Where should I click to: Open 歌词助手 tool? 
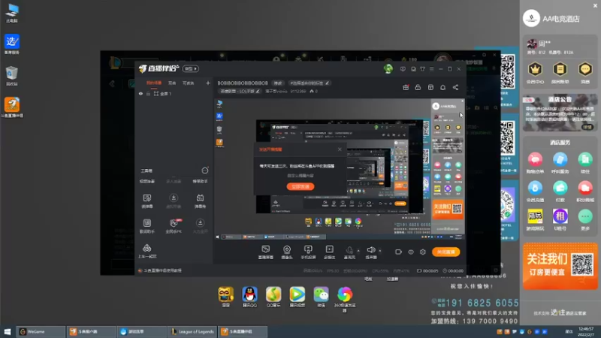[x=146, y=226]
